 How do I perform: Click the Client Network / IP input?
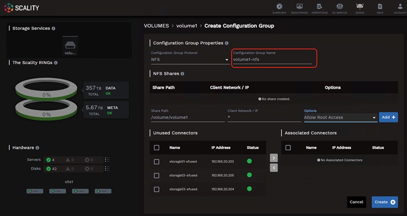264,117
